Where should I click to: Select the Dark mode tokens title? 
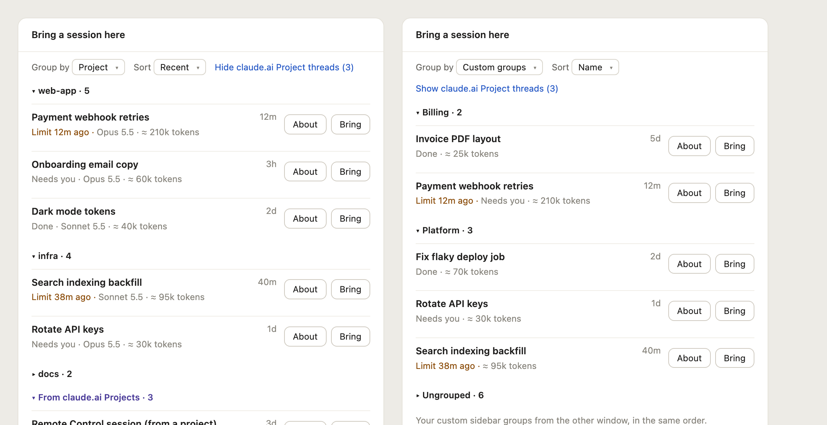(x=74, y=211)
